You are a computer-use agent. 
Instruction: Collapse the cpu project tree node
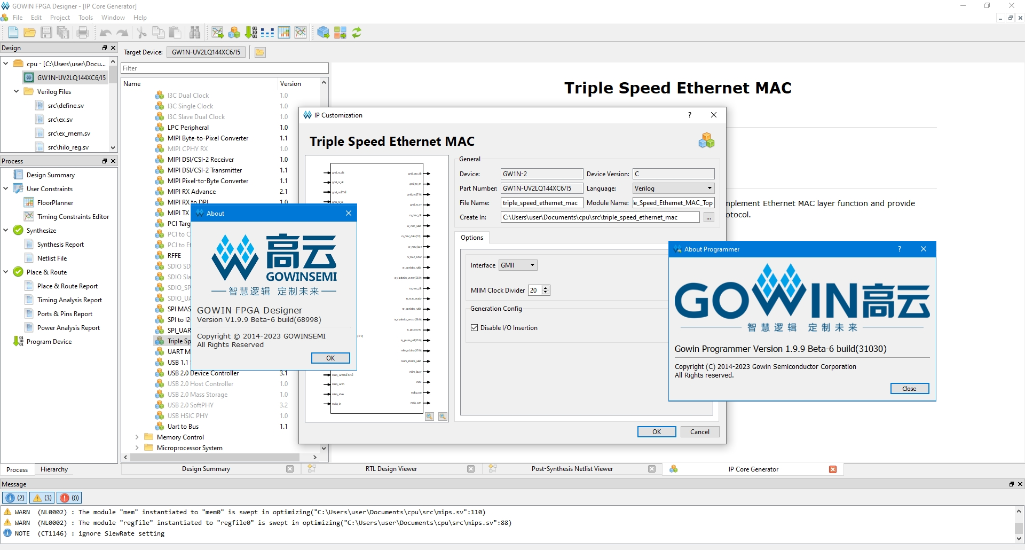6,64
